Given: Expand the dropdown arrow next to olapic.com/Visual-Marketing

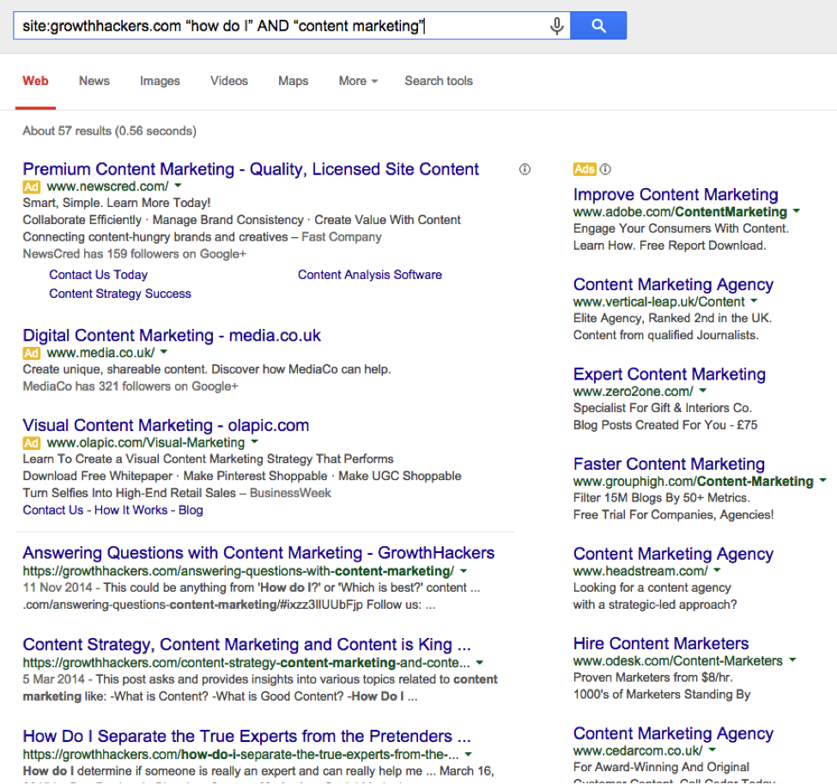Looking at the screenshot, I should pos(255,441).
